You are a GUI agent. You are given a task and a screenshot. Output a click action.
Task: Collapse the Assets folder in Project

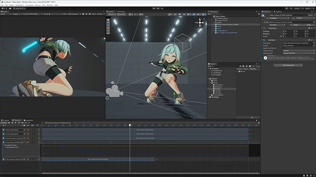(x=208, y=79)
